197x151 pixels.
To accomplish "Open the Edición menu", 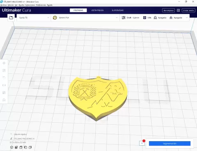I will (11, 5).
